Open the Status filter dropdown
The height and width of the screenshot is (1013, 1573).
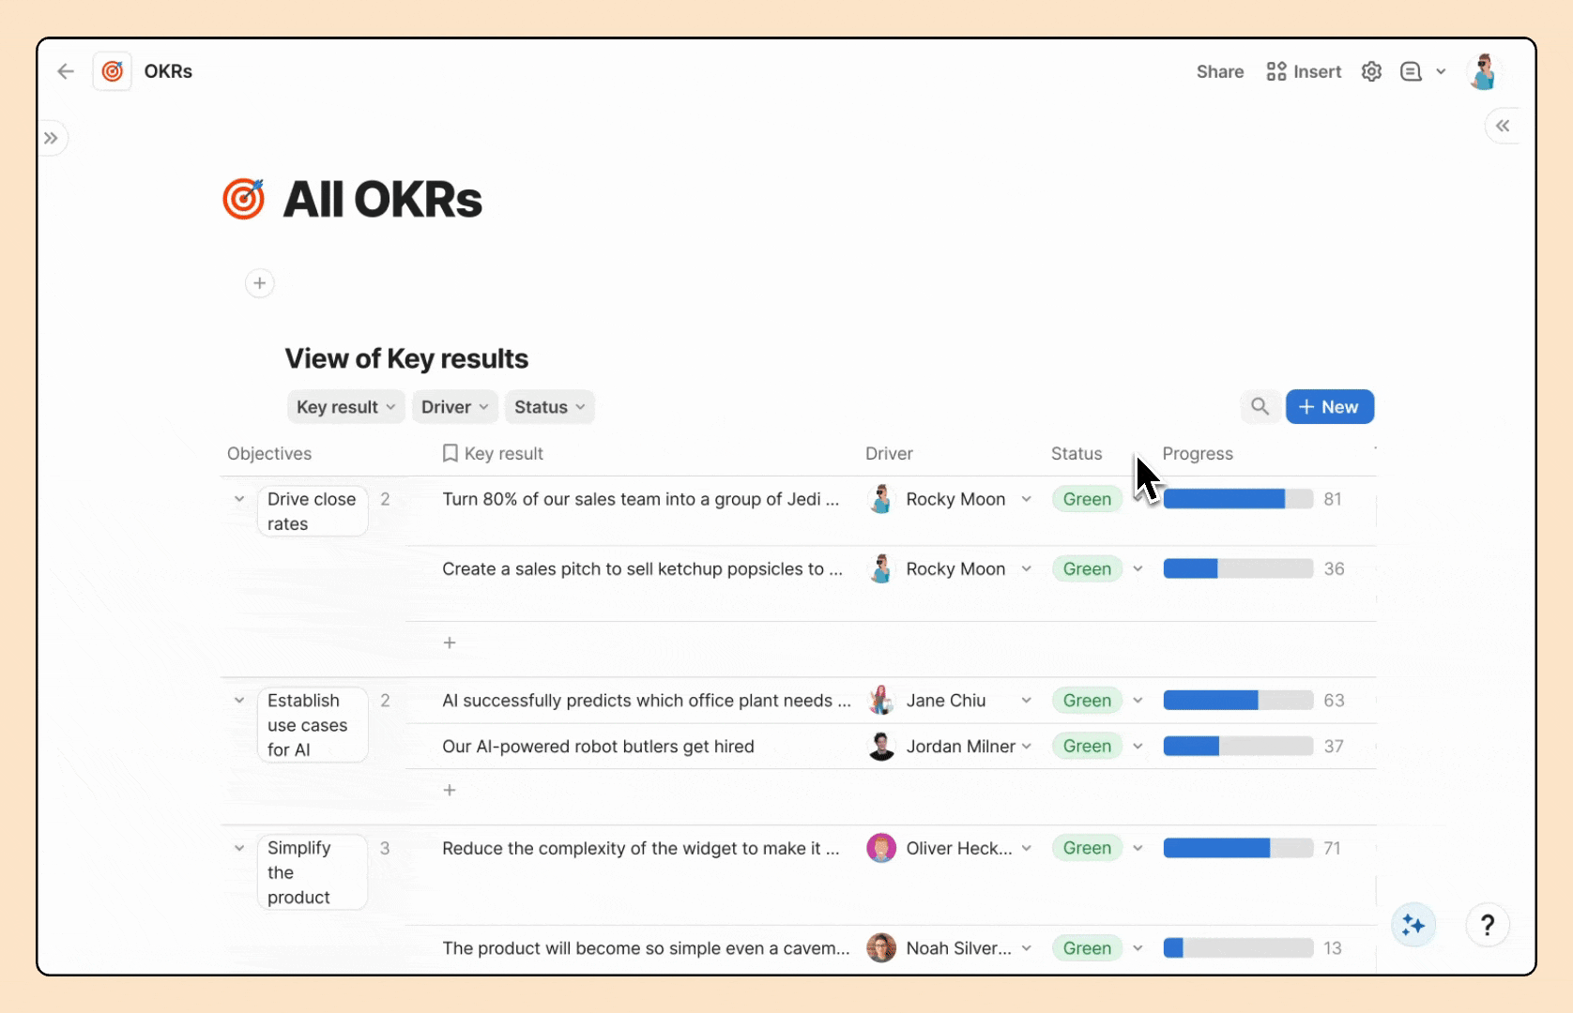549,407
